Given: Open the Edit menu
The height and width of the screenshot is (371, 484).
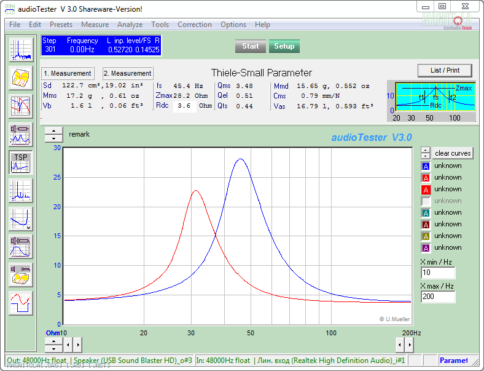Looking at the screenshot, I should coord(35,25).
